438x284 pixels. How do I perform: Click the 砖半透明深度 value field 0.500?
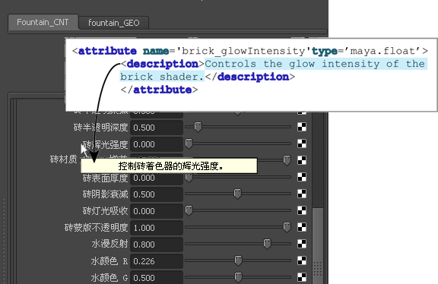tap(157, 128)
